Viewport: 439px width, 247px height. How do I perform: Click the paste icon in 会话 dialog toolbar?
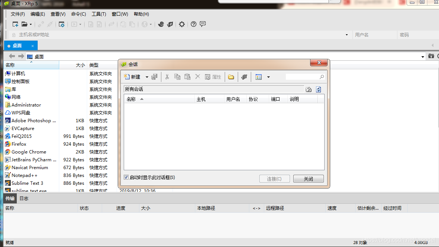(x=187, y=77)
